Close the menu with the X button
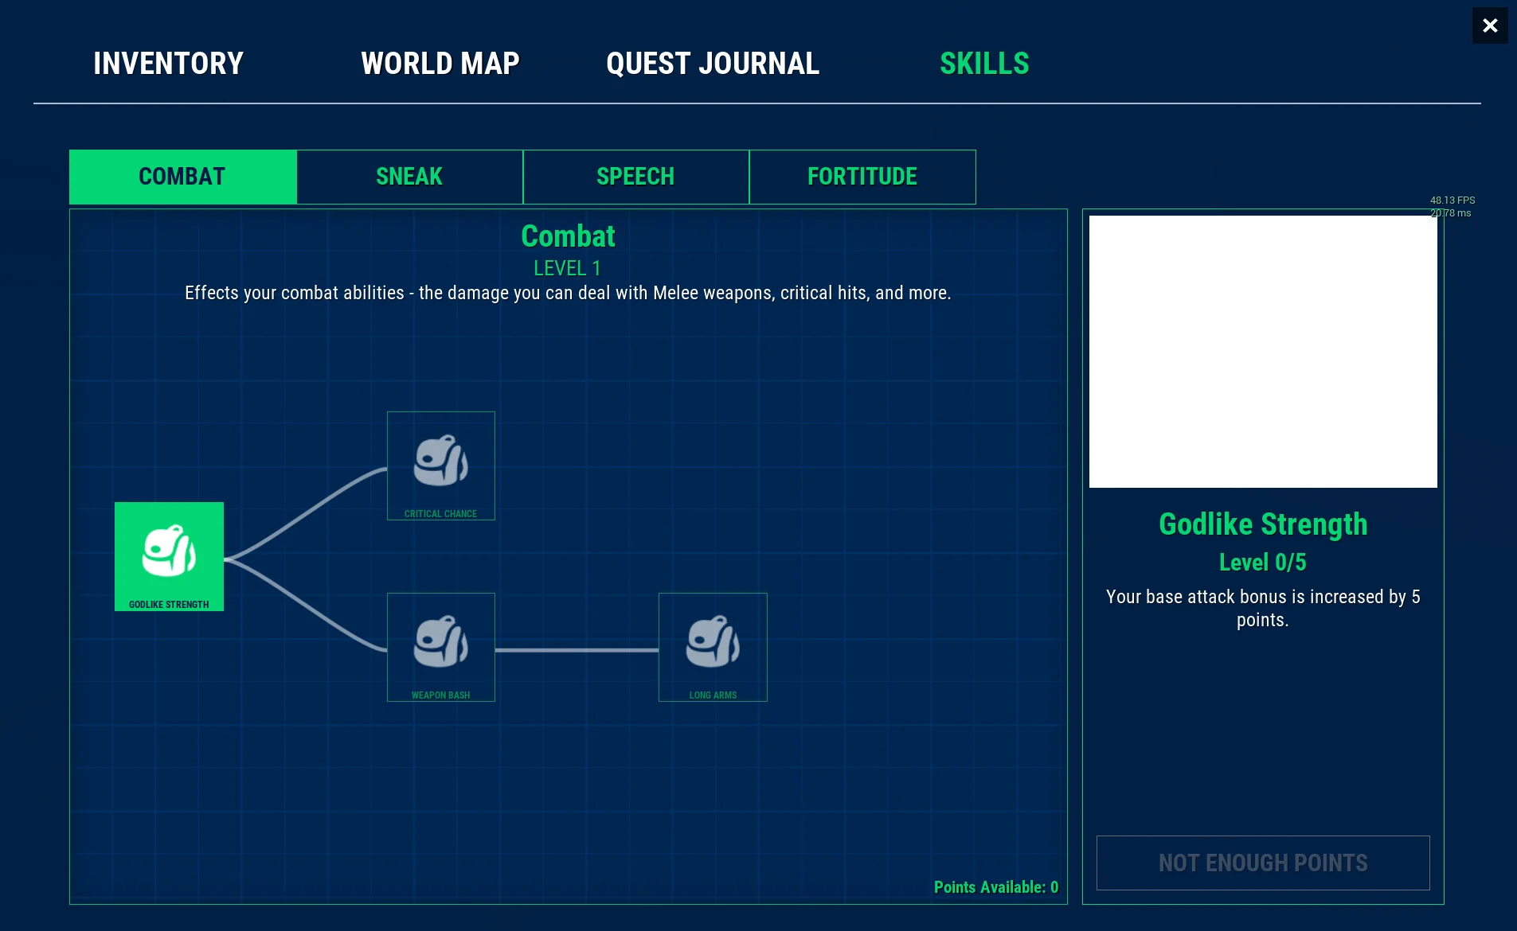Image resolution: width=1517 pixels, height=931 pixels. point(1490,25)
